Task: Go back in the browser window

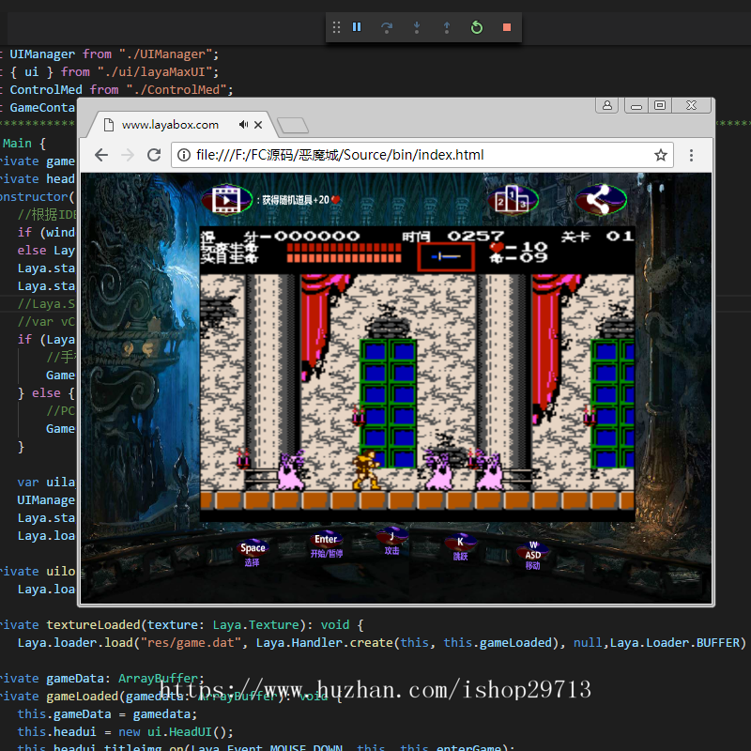Action: (x=101, y=155)
